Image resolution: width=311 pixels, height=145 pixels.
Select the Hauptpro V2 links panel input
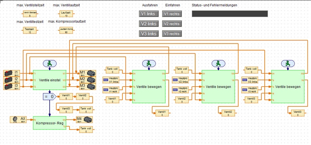pos(180,80)
